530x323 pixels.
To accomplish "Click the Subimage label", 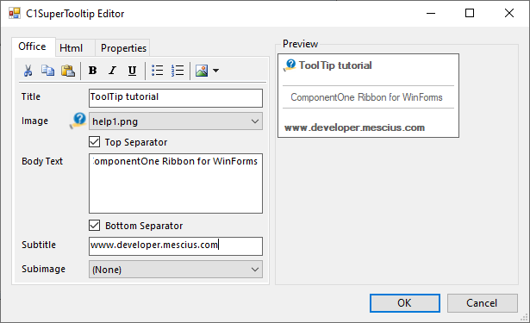I will click(44, 269).
